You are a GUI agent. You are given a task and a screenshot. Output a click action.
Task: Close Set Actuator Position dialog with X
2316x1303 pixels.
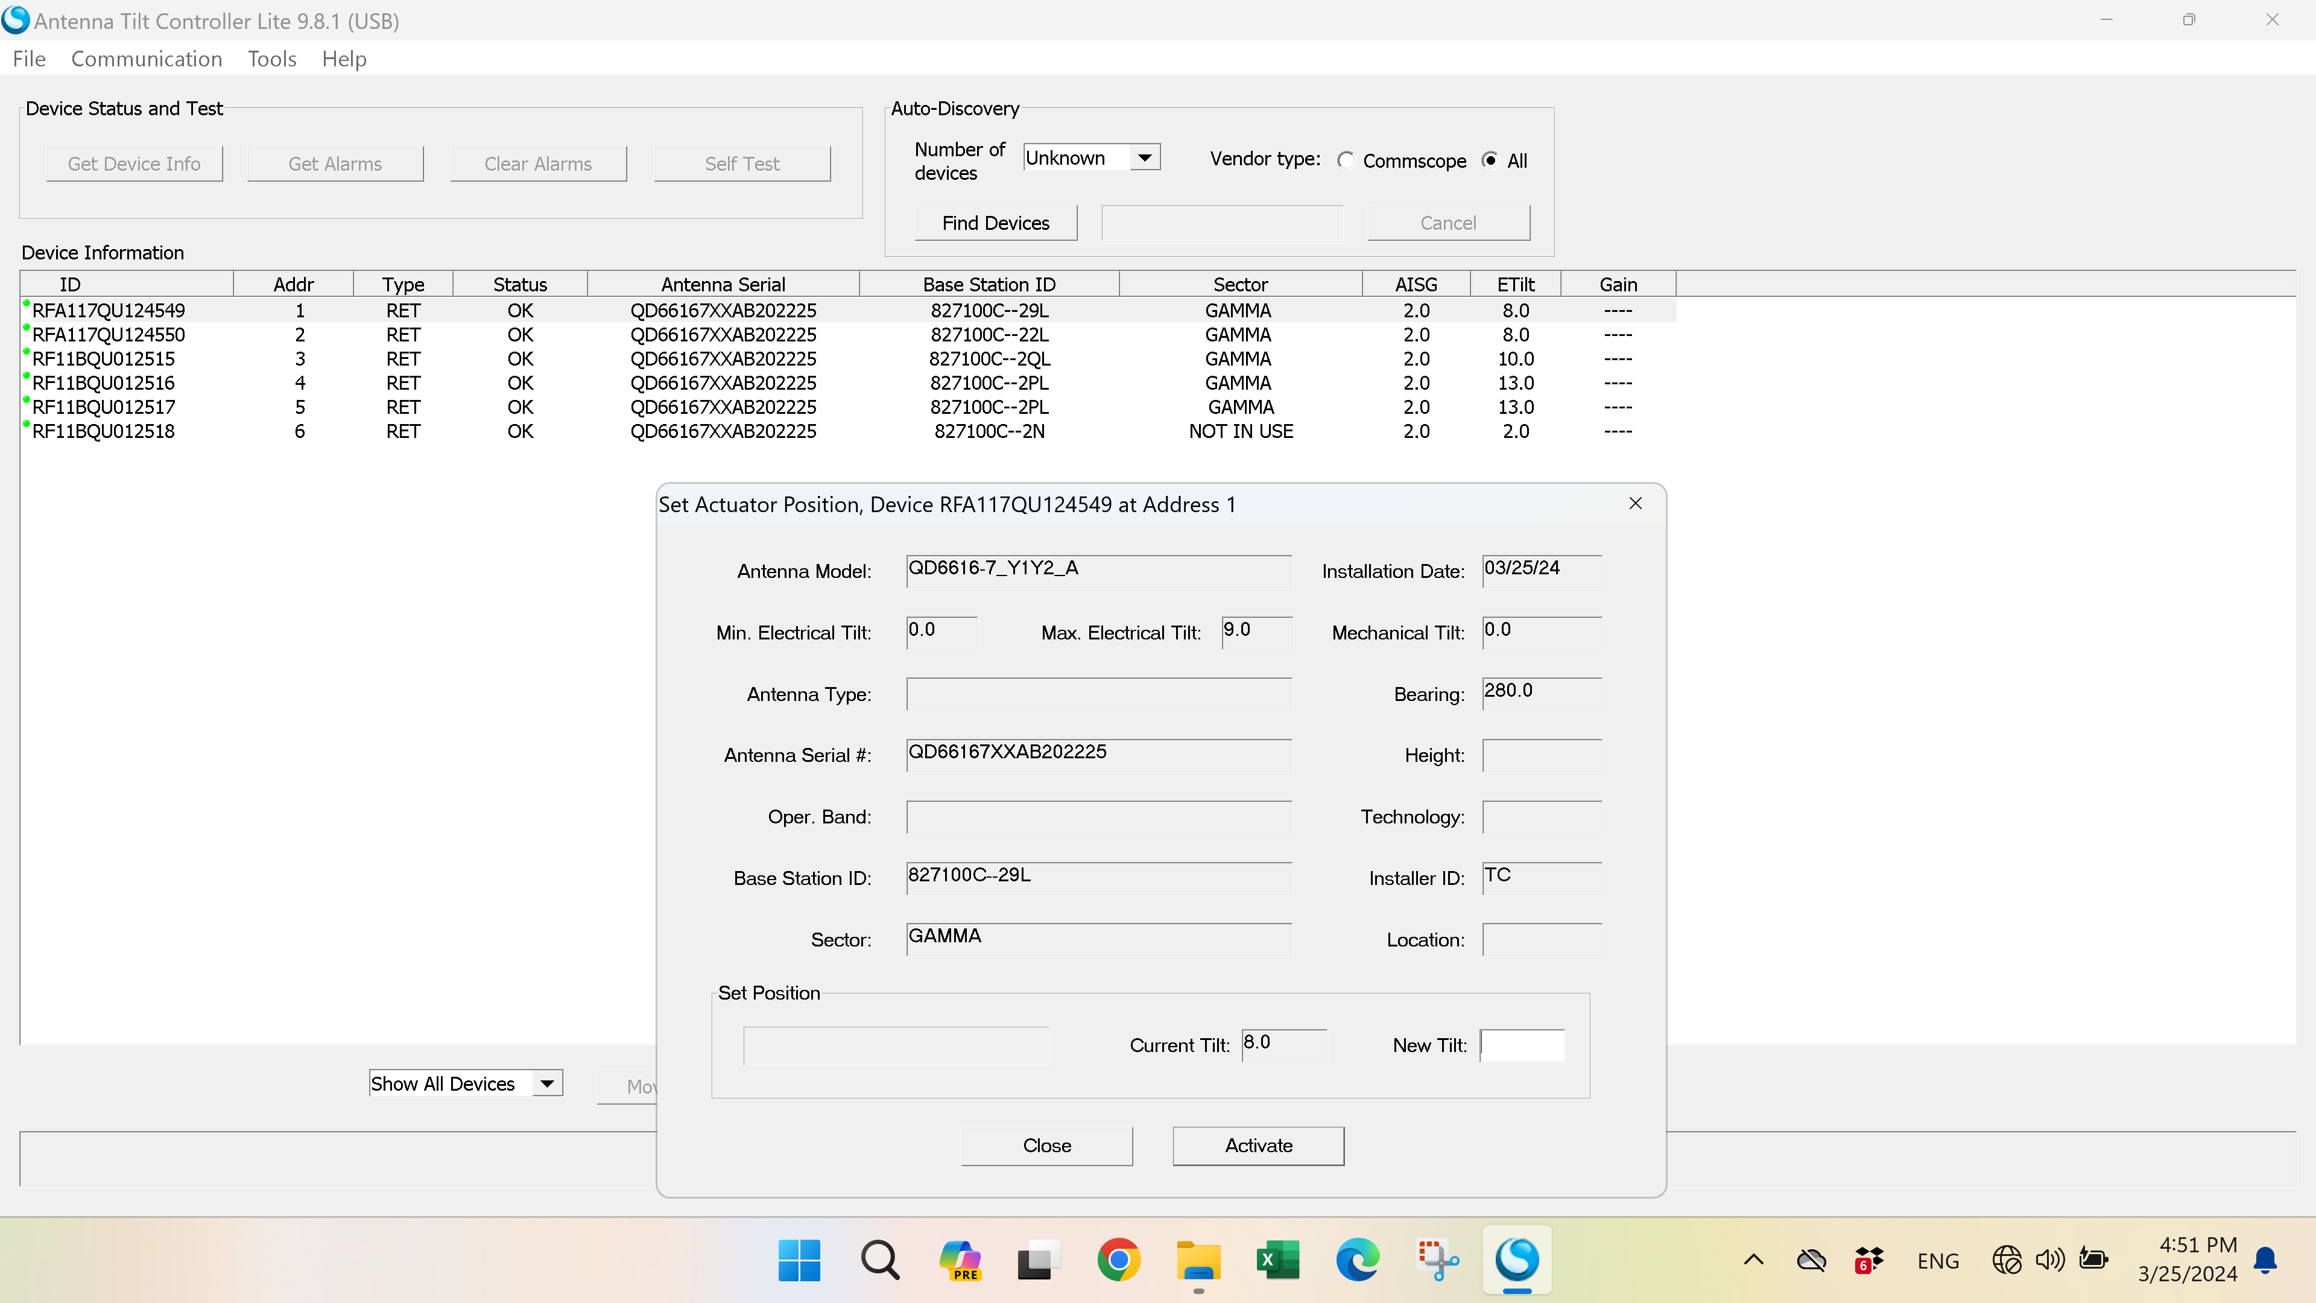click(x=1636, y=504)
